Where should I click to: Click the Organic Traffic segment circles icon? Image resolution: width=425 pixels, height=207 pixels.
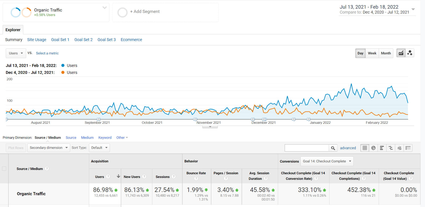pos(21,12)
